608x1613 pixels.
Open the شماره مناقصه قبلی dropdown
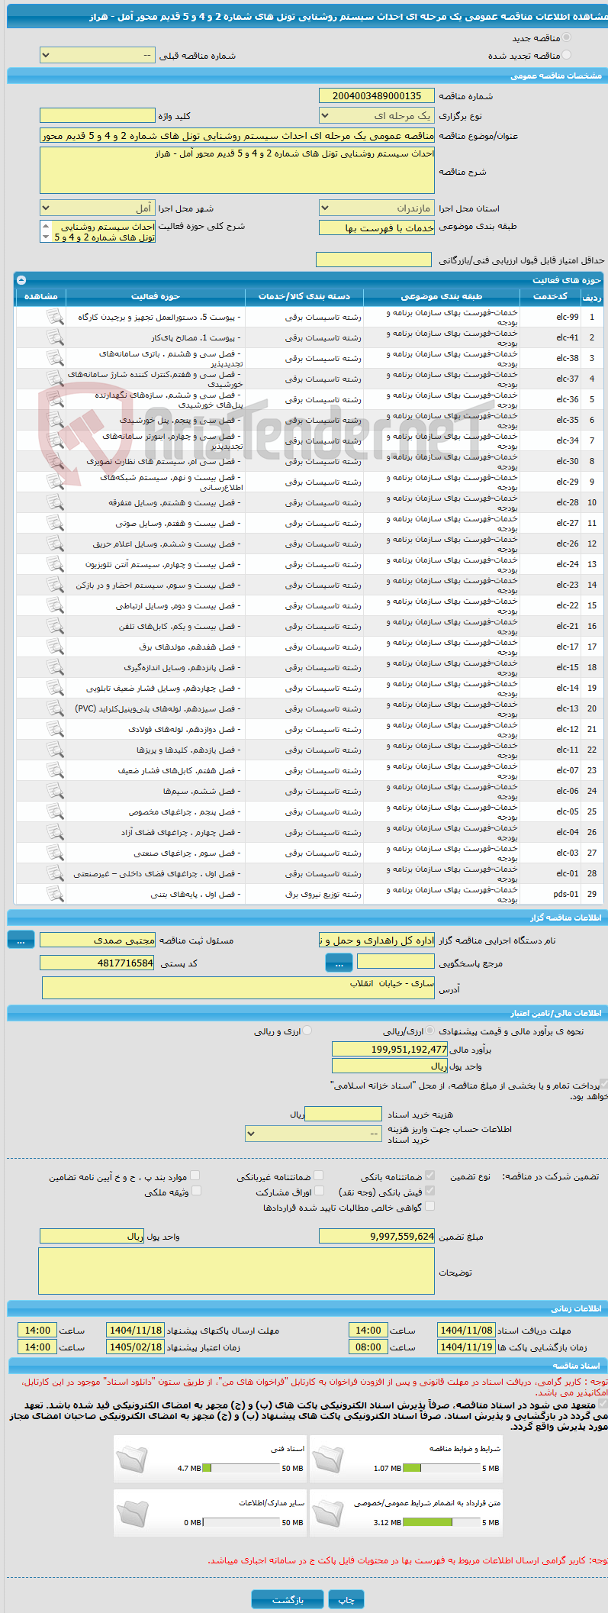pos(98,55)
